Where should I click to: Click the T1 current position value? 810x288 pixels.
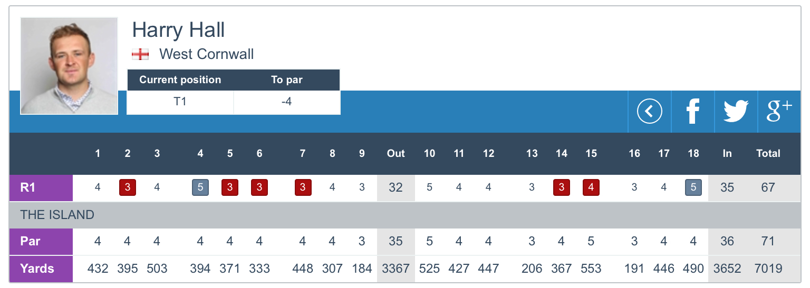coord(180,102)
